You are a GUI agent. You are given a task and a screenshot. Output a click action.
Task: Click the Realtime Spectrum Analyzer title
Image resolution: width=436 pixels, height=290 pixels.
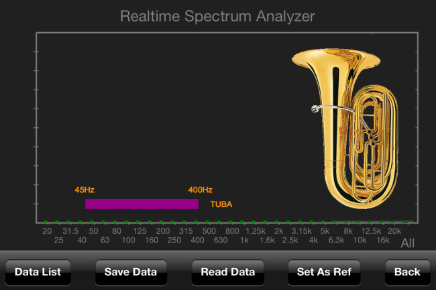click(217, 15)
